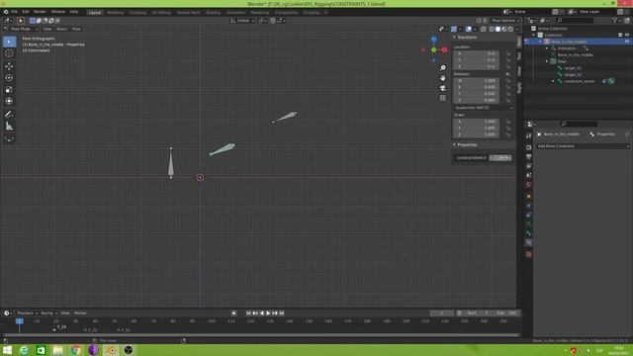This screenshot has height=356, width=633.
Task: Launch Blender from the Windows taskbar
Action: tap(111, 350)
